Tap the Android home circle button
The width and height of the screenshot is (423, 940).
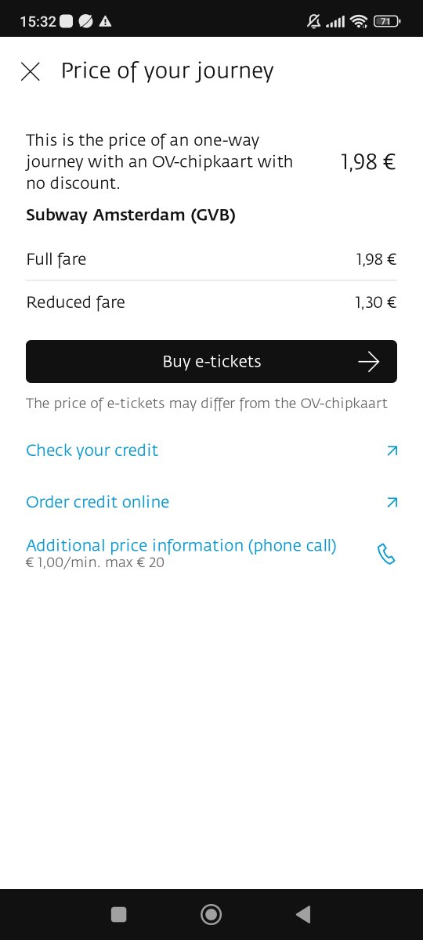211,914
